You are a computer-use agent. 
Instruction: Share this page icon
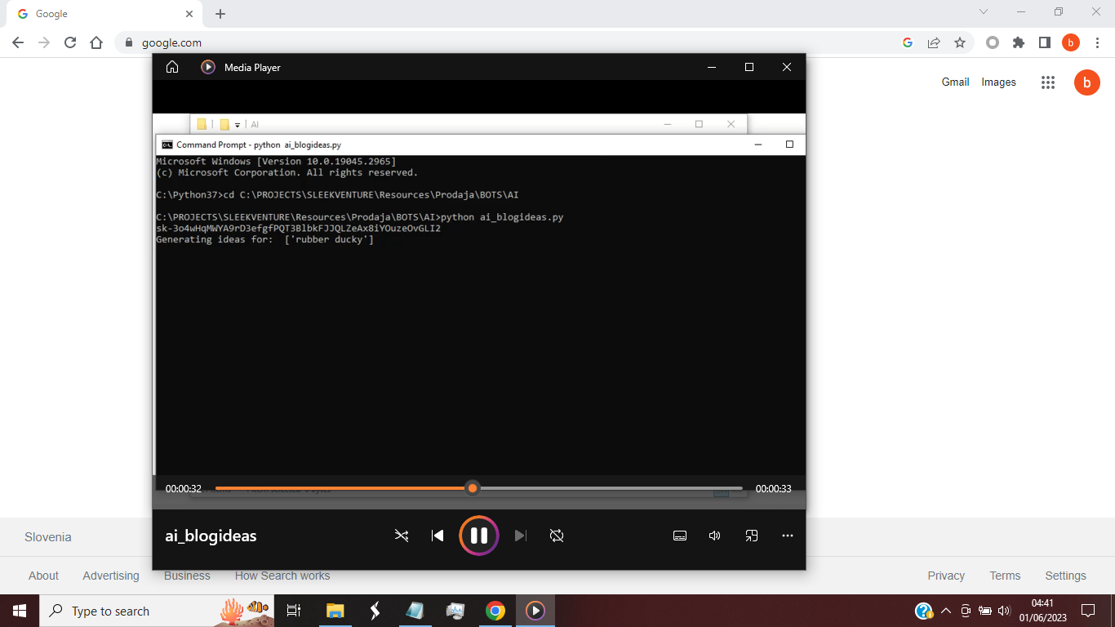pyautogui.click(x=934, y=42)
